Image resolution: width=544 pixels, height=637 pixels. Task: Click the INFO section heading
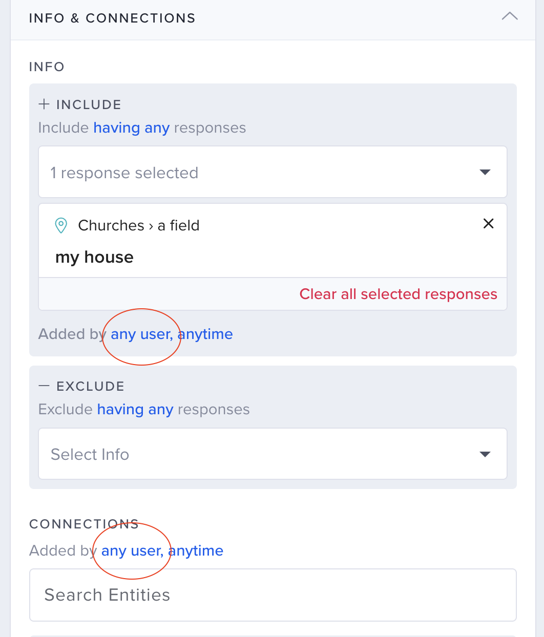[x=47, y=67]
